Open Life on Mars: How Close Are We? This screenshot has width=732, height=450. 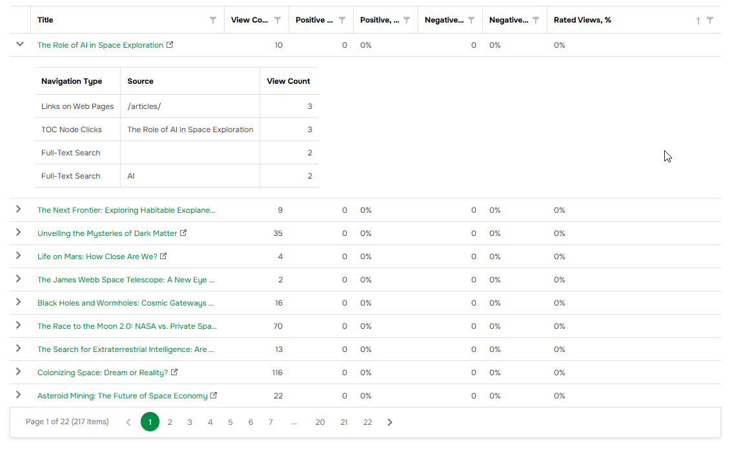94,256
